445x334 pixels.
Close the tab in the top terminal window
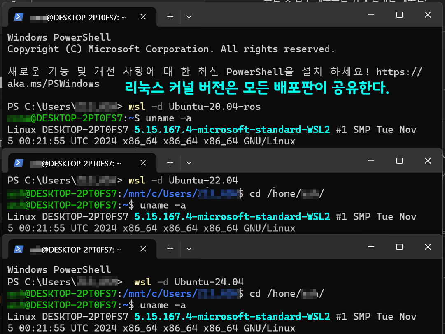(x=143, y=17)
